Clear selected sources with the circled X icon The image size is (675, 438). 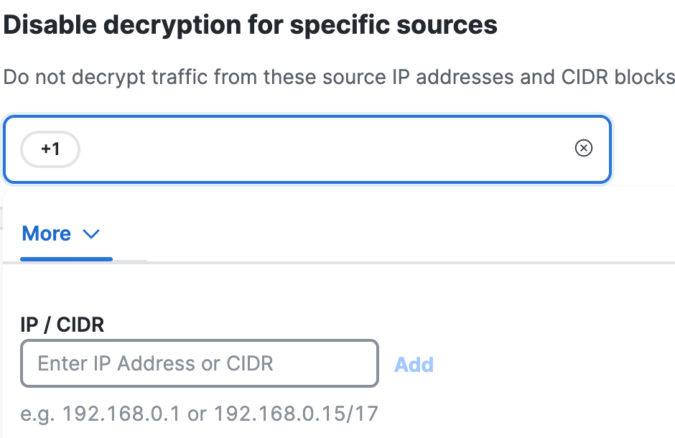[584, 149]
